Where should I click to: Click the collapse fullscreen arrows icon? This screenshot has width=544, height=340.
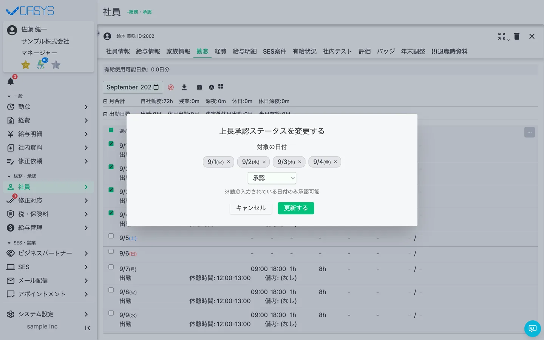pyautogui.click(x=502, y=36)
